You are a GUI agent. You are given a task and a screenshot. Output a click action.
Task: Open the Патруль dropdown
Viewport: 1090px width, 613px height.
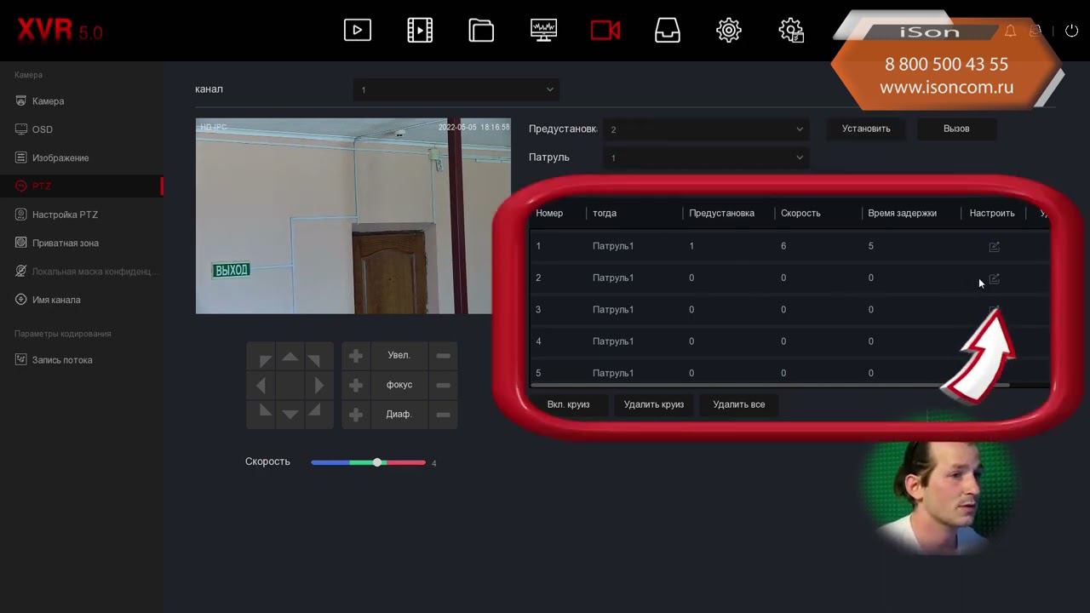tap(706, 158)
